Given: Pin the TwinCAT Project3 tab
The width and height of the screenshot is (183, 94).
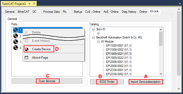Looking at the screenshot, I should point(29,4).
